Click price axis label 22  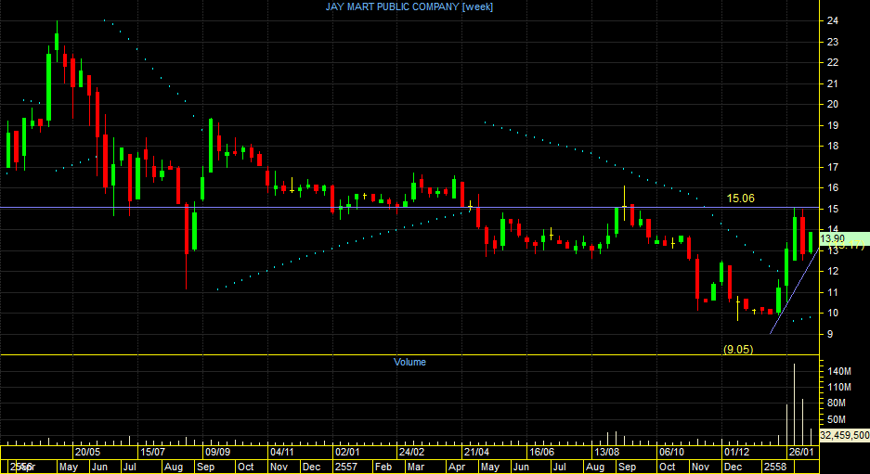point(832,63)
